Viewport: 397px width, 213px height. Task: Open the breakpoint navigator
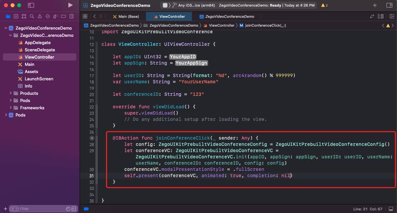pos(63,16)
